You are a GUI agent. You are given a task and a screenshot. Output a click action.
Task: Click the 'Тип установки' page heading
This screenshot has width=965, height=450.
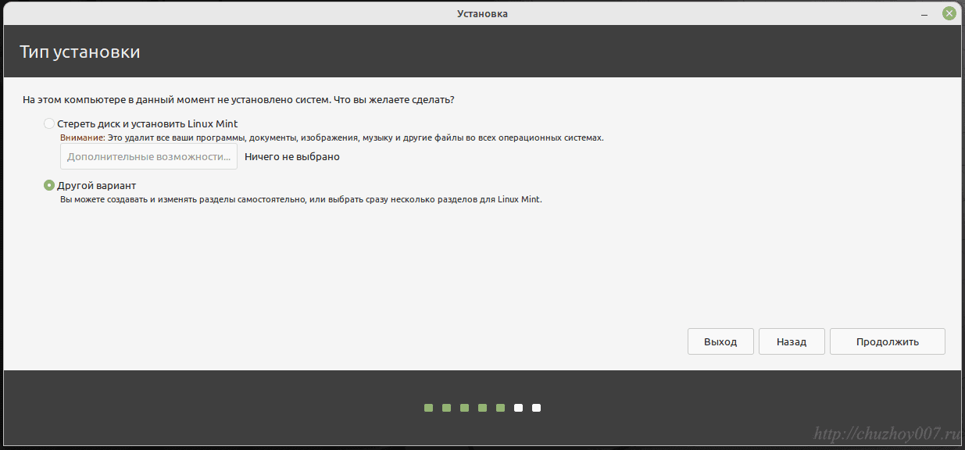click(x=80, y=52)
